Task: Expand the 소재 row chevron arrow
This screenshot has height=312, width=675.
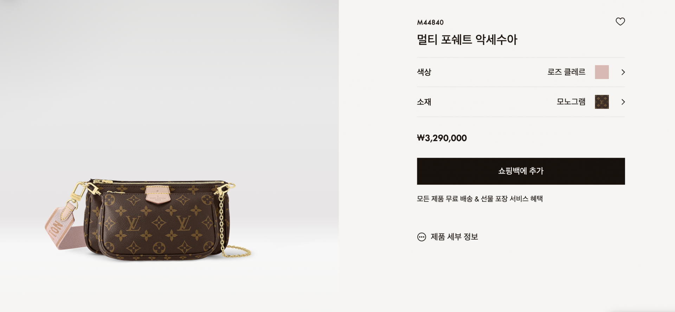Action: 623,102
